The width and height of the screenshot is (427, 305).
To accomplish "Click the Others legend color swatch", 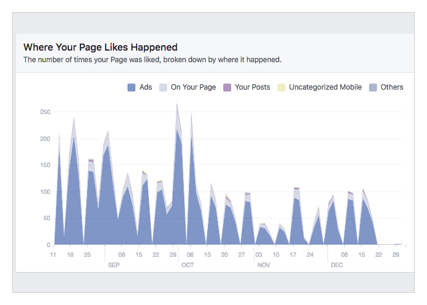I will point(373,87).
